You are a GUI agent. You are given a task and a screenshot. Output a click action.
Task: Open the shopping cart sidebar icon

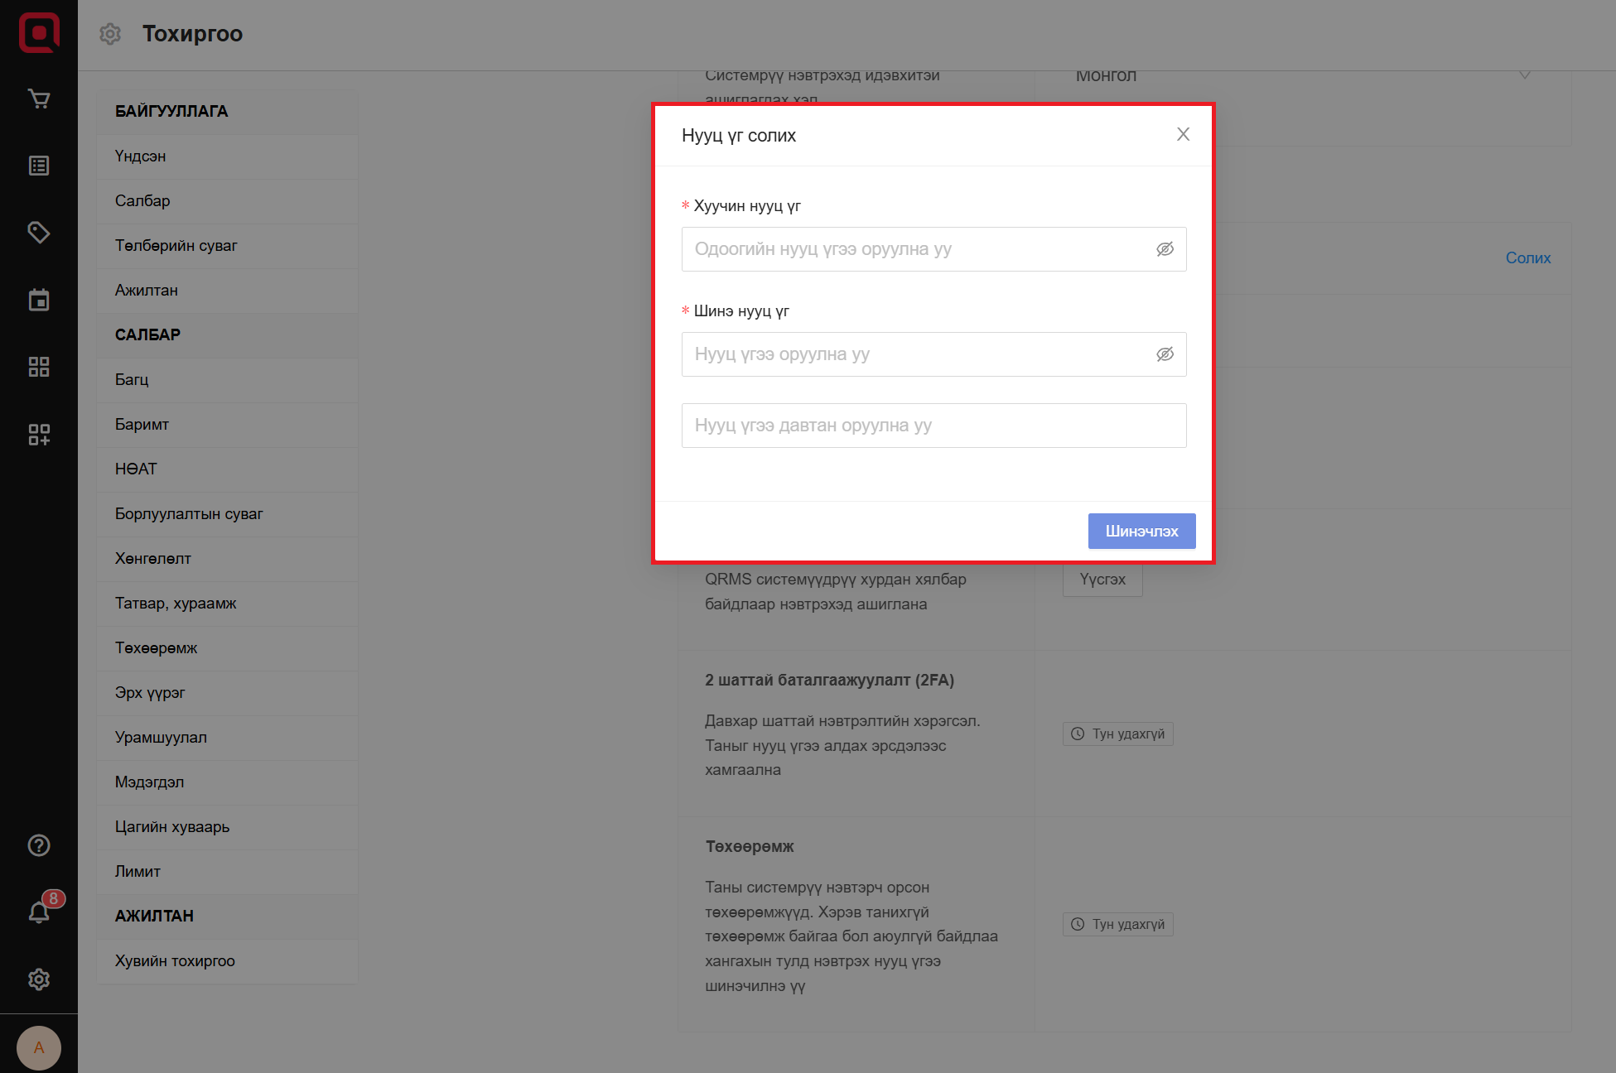pos(39,99)
